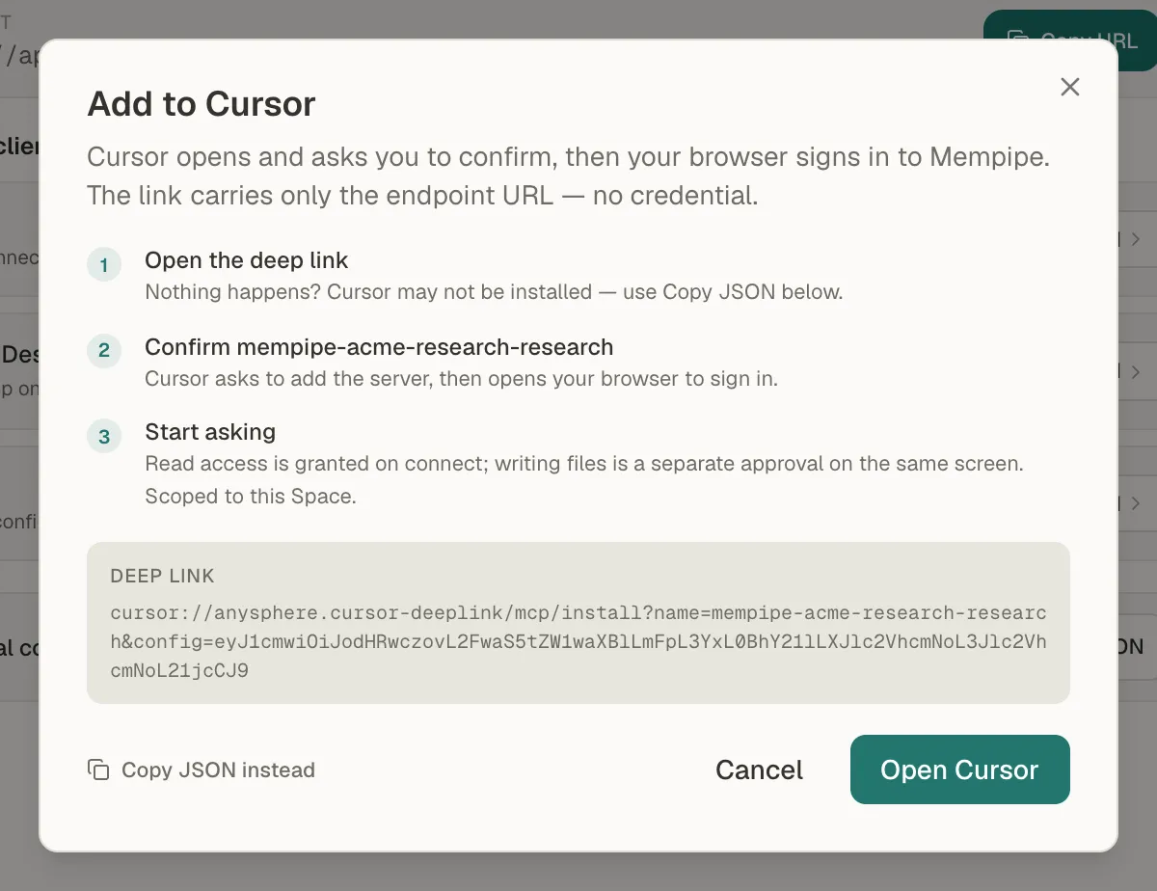The height and width of the screenshot is (891, 1157).
Task: Click 'Confirm mempipe-acme-research-research' step title
Action: click(379, 346)
